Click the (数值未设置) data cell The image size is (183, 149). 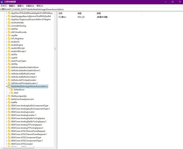102,17
